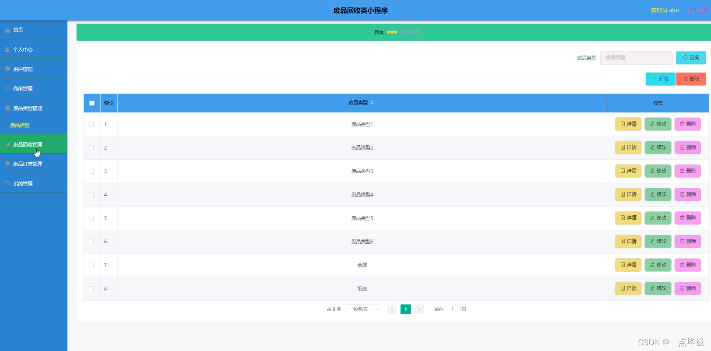Click the home icon beside 首页 in sidebar
This screenshot has height=351, width=711.
(7, 30)
